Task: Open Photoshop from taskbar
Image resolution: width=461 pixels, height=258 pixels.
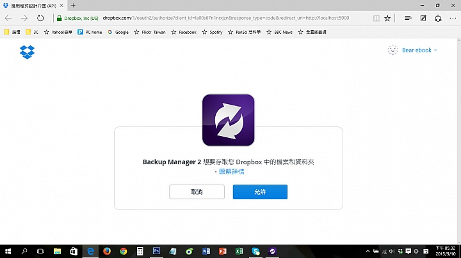Action: click(x=156, y=251)
